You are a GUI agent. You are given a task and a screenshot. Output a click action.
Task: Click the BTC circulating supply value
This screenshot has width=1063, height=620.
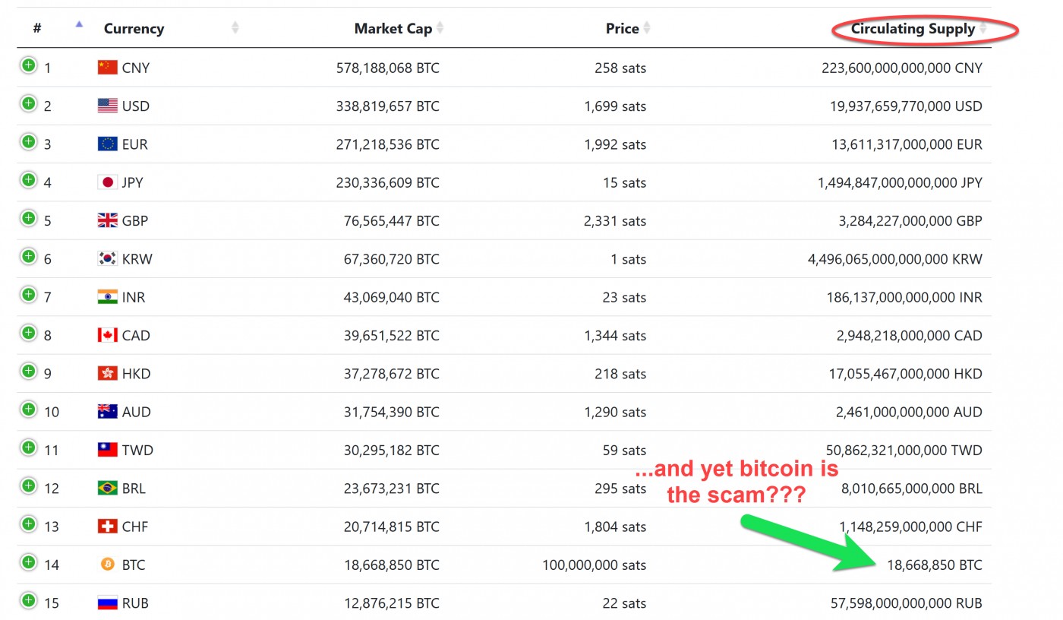click(934, 565)
